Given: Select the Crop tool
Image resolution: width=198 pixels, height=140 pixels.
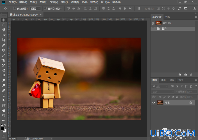Looking at the screenshot, I should coord(4,40).
